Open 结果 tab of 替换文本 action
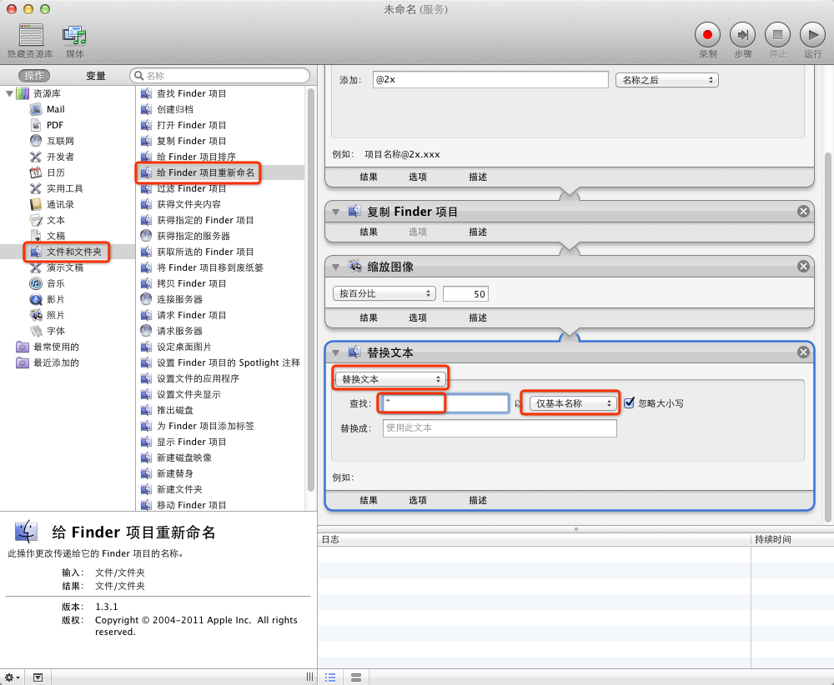Image resolution: width=834 pixels, height=685 pixels. pos(369,500)
